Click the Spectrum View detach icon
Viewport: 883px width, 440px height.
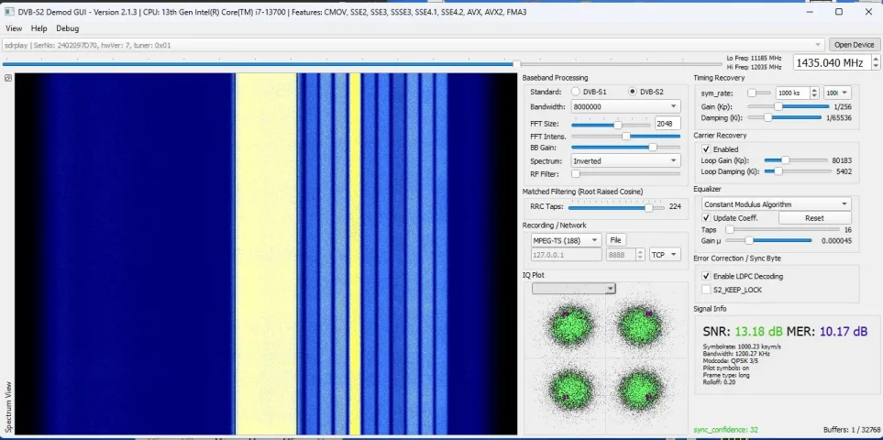tap(8, 78)
